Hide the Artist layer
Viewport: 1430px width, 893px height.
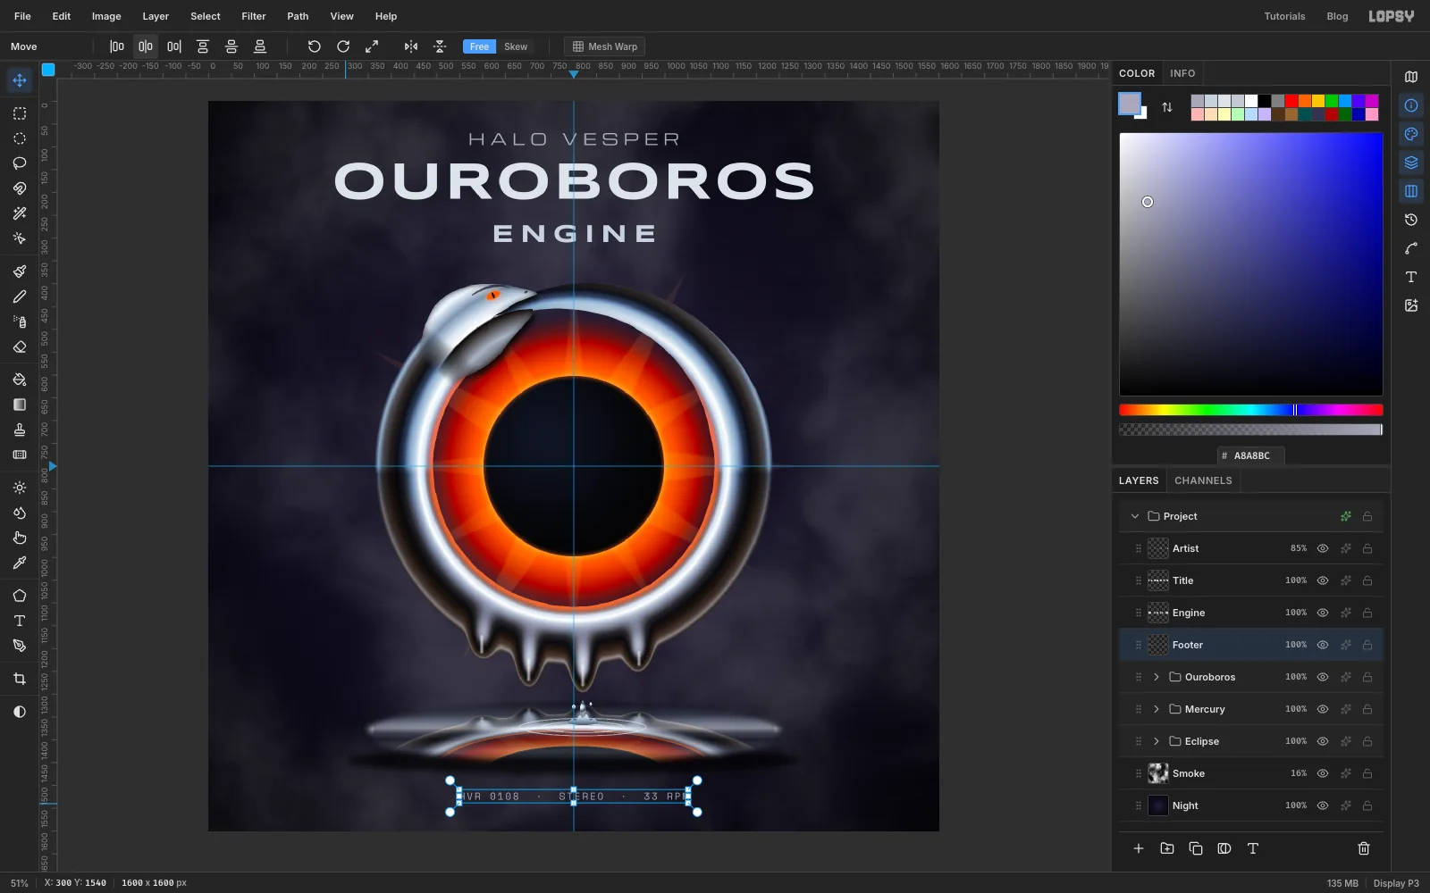pyautogui.click(x=1323, y=548)
